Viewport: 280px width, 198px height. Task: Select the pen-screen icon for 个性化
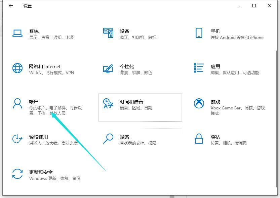pyautogui.click(x=108, y=69)
